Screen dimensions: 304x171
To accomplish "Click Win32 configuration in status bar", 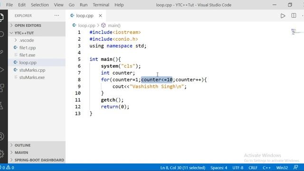I will (x=282, y=168).
